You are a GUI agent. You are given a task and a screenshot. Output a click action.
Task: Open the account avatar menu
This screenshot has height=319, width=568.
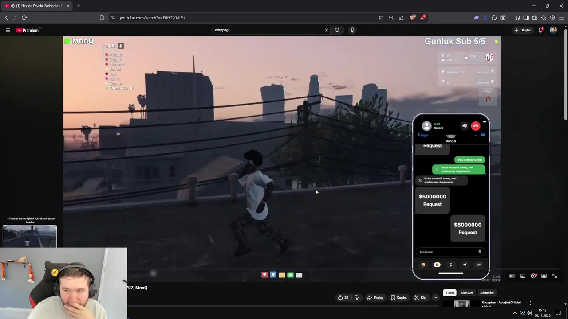[x=553, y=30]
